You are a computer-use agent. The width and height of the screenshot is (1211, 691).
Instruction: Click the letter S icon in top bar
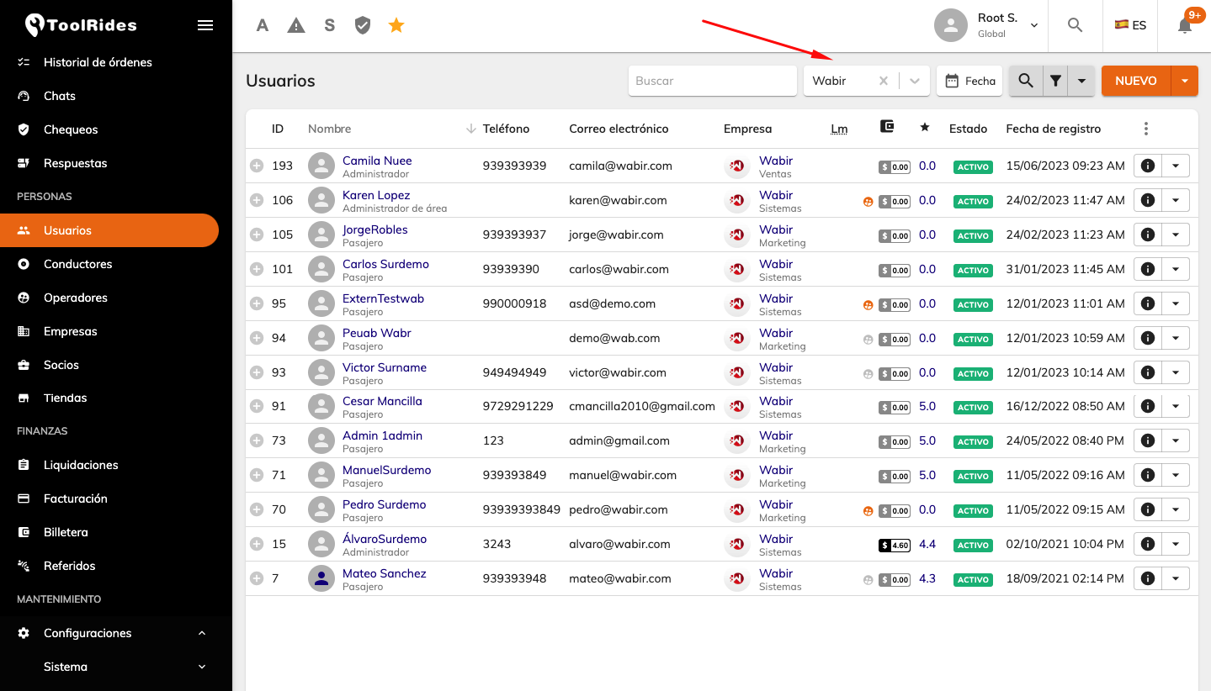(330, 25)
